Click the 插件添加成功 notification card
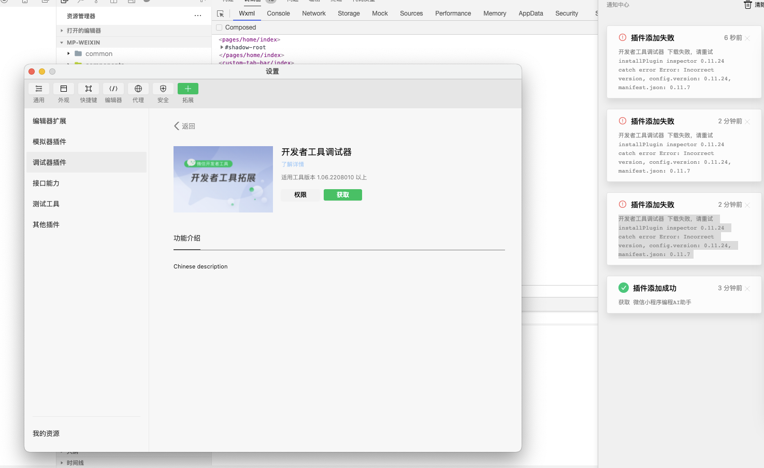 [x=684, y=294]
